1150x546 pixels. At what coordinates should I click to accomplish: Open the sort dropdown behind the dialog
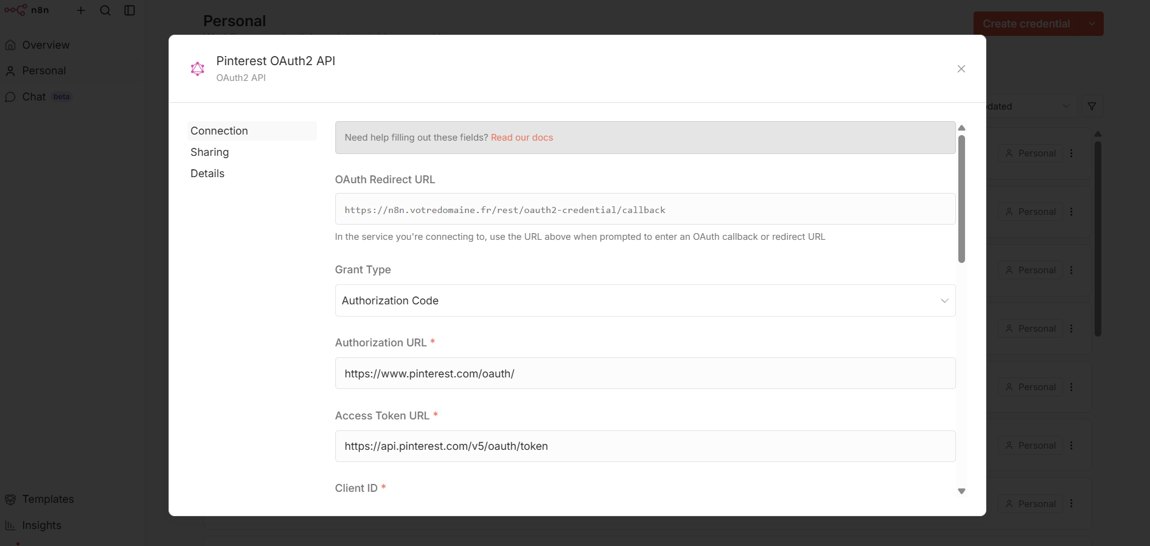coord(1031,107)
